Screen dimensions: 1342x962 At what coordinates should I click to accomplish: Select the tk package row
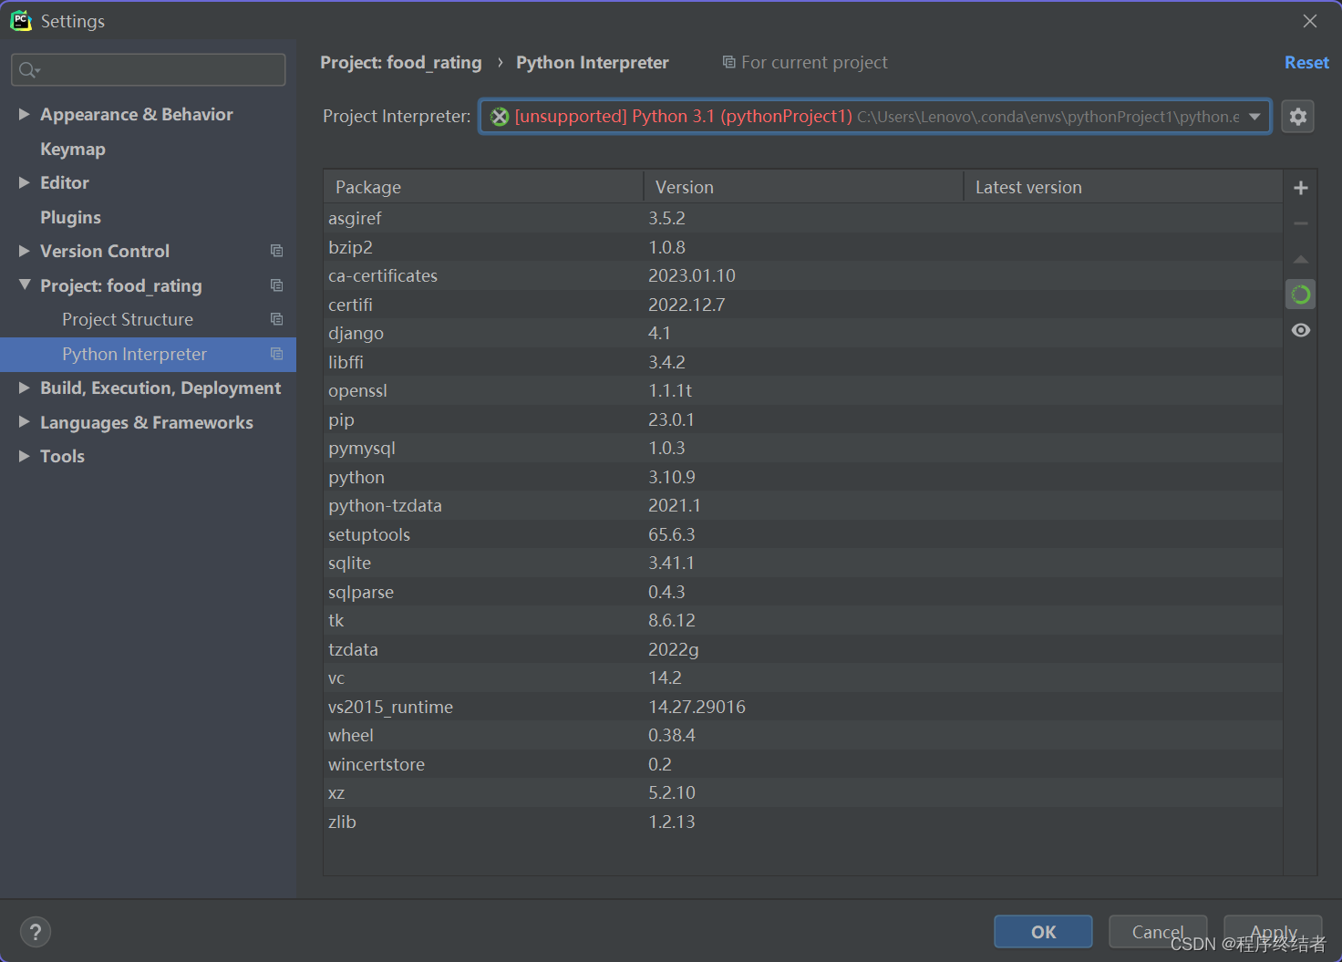(802, 620)
